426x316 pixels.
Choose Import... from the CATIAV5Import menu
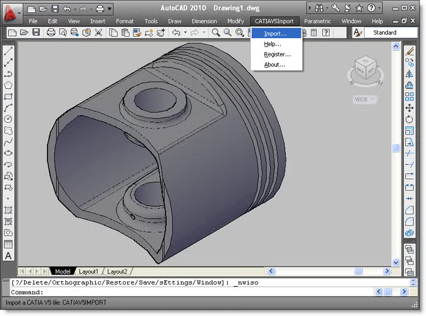tap(275, 34)
